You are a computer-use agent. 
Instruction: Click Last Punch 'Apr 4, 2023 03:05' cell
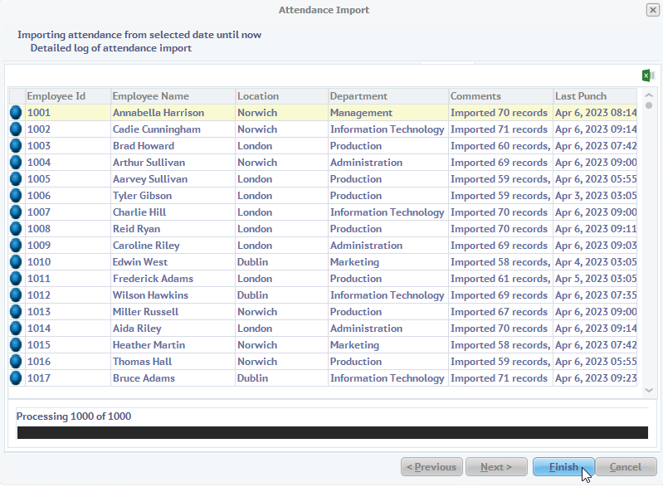pos(595,262)
